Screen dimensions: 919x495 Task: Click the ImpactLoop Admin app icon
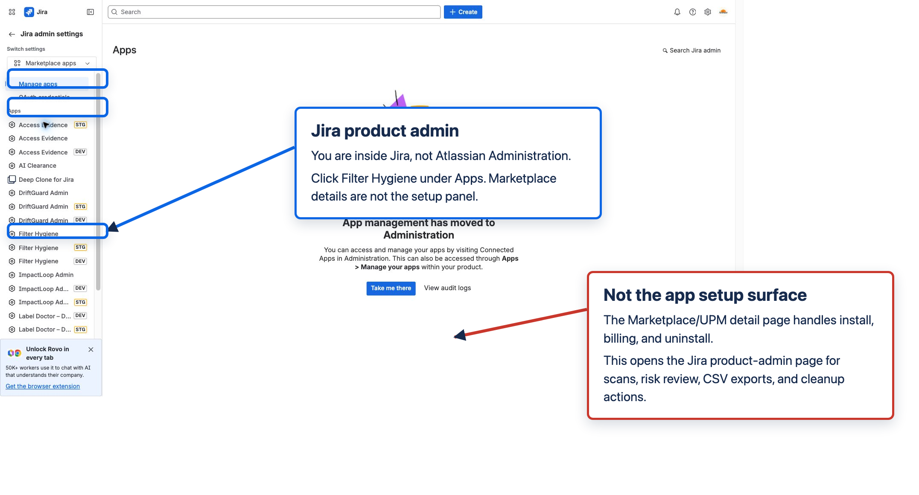[x=12, y=275]
